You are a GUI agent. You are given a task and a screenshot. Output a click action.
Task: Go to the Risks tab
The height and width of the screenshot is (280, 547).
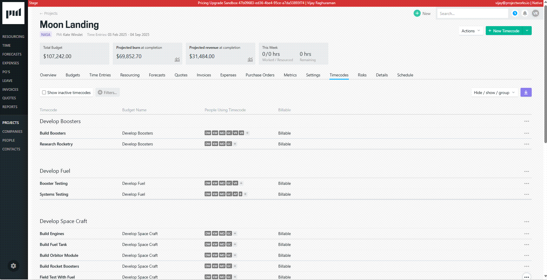point(362,75)
